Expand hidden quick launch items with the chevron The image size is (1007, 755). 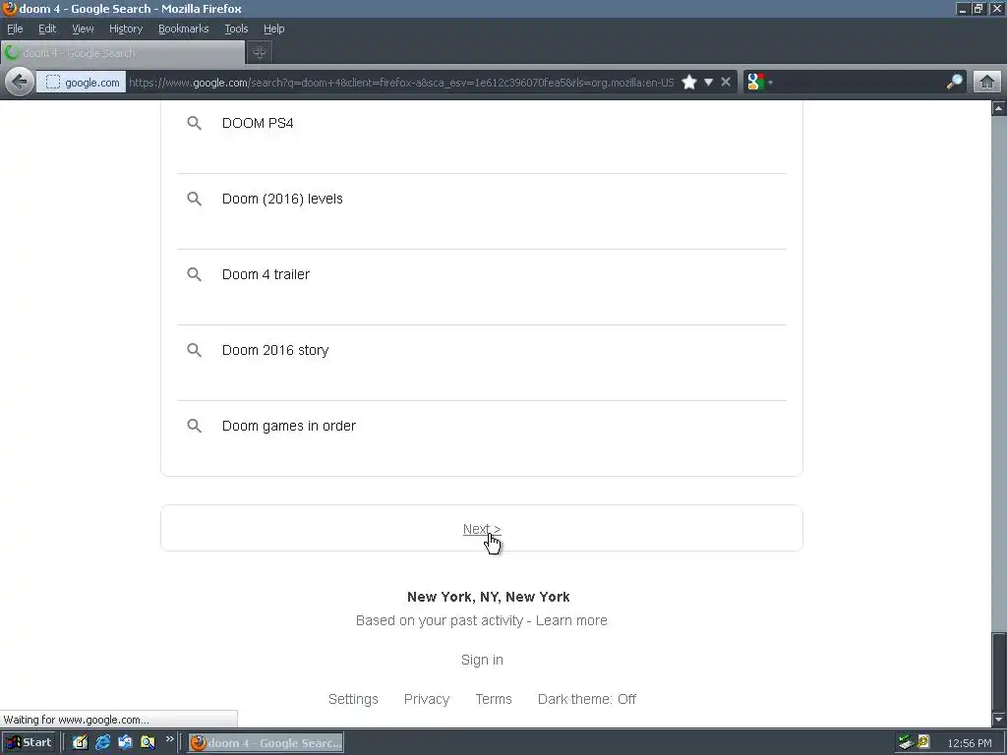[169, 739]
